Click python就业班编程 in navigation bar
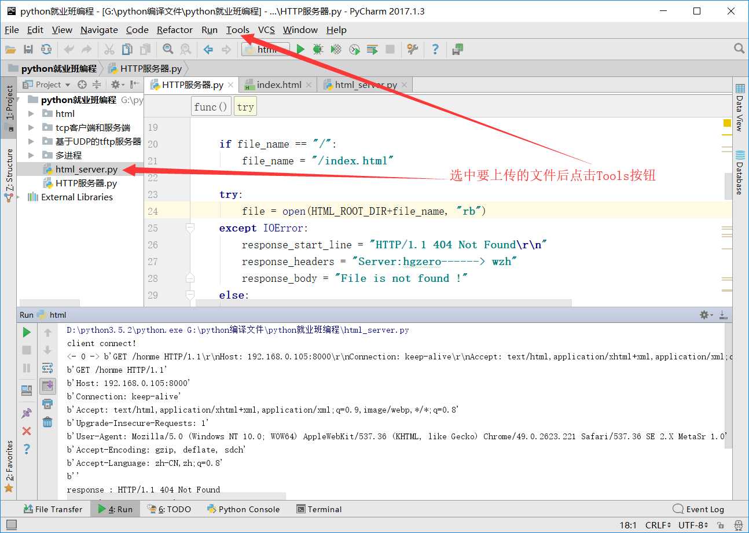 (58, 68)
